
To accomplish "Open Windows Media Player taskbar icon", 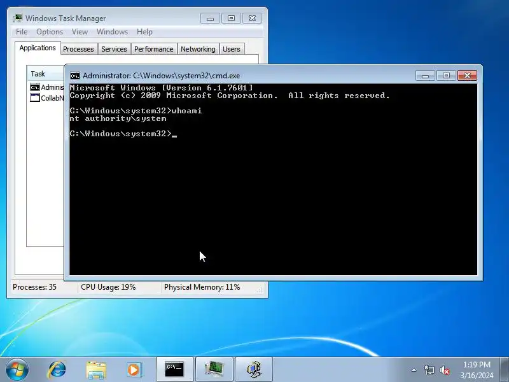I will pos(134,370).
